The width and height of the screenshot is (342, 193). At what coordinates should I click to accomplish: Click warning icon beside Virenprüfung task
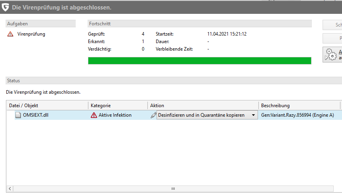tap(10, 34)
